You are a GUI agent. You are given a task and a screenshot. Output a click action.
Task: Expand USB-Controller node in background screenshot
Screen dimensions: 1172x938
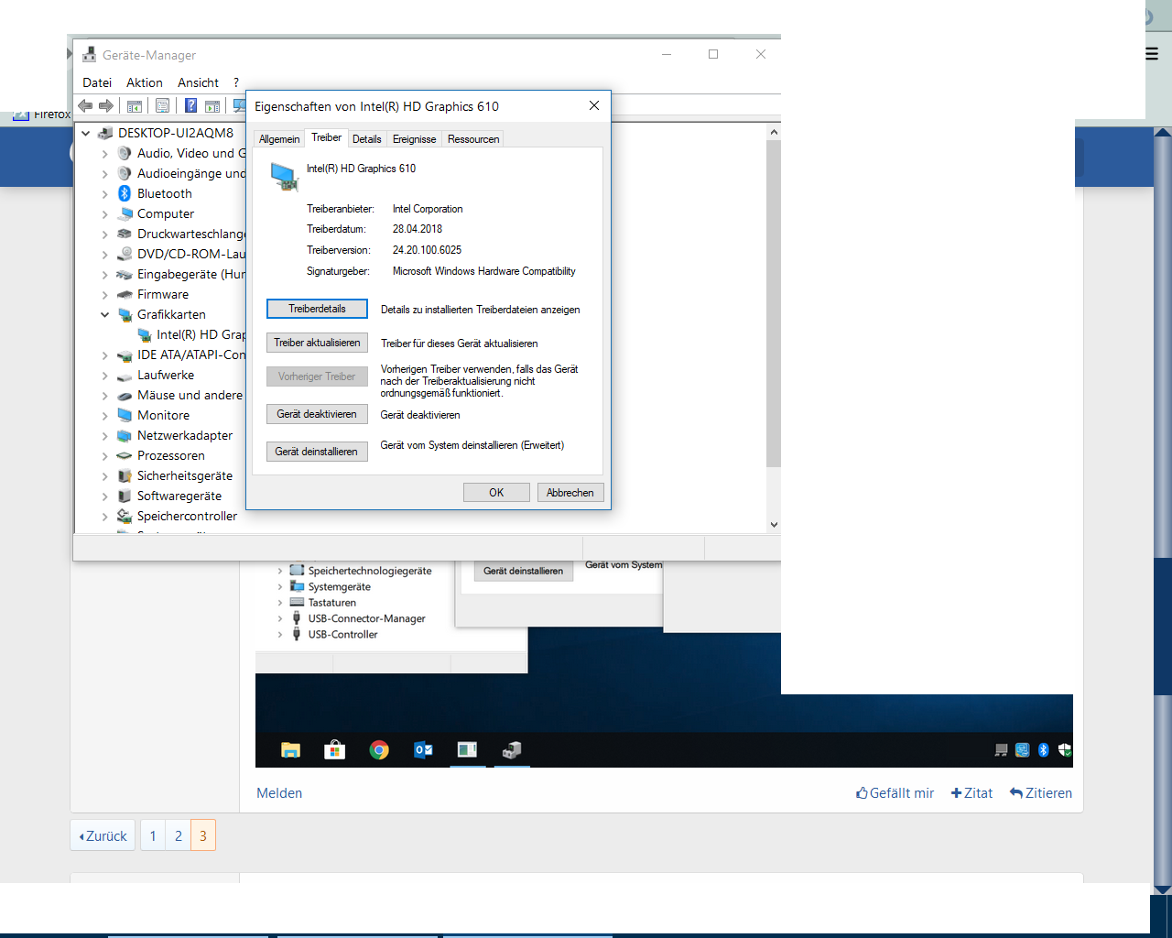coord(280,635)
